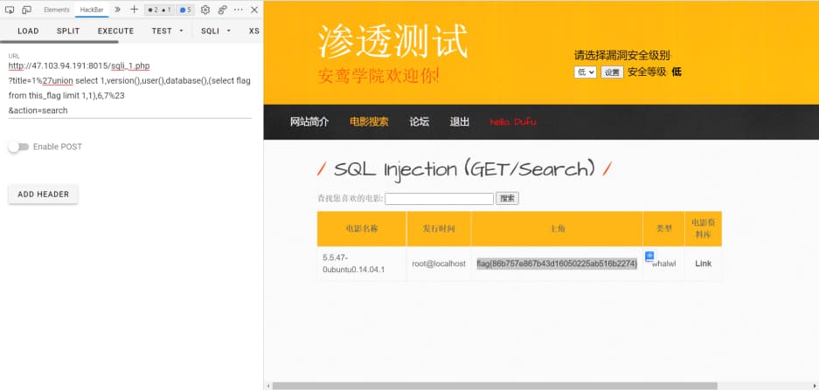
Task: Open the 电影搜索 nav item
Action: pyautogui.click(x=369, y=122)
